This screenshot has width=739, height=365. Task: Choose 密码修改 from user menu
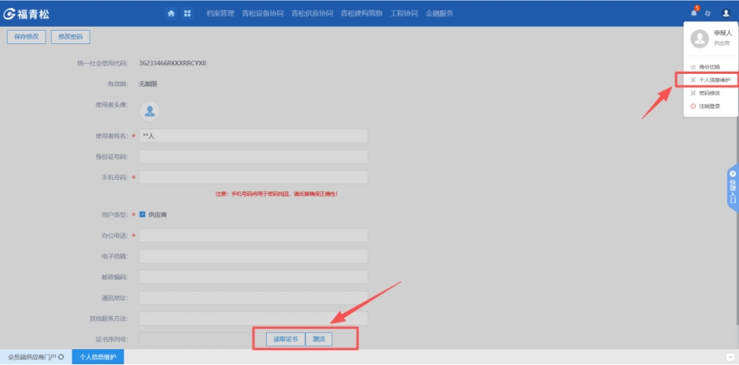pyautogui.click(x=709, y=93)
